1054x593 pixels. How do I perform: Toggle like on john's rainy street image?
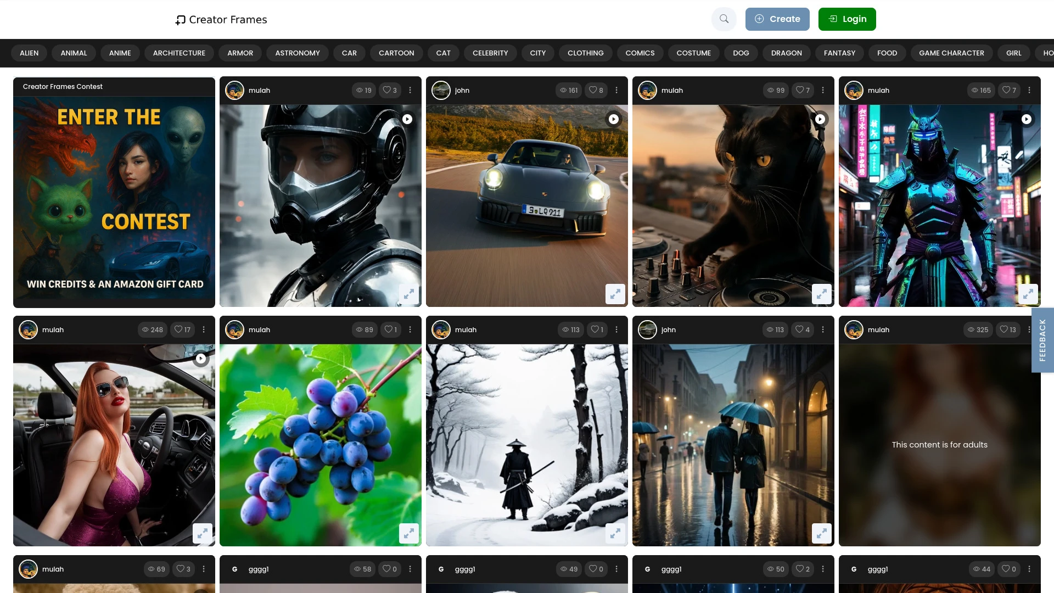tap(799, 329)
